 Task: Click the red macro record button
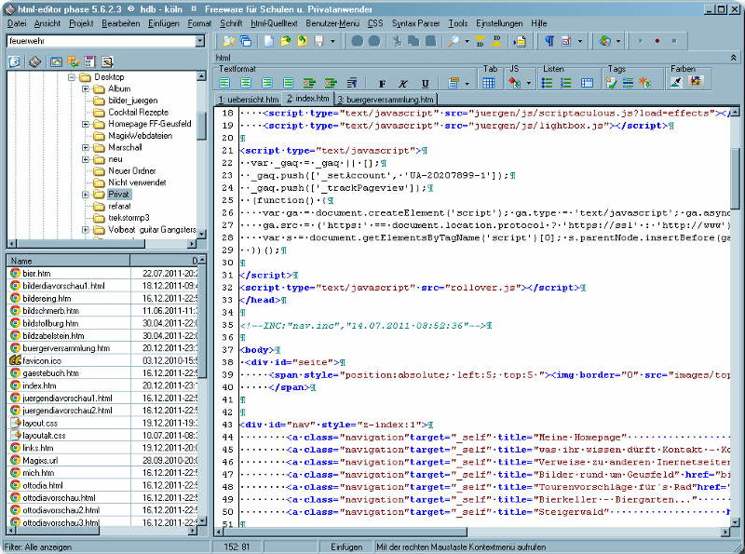coord(657,41)
